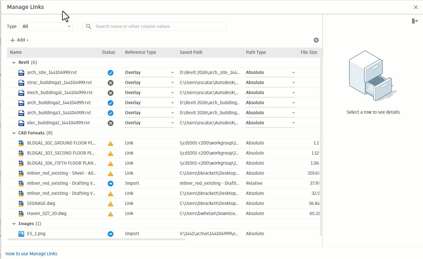423x259 pixels.
Task: Open the How to use Manage Links link
Action: [31, 254]
